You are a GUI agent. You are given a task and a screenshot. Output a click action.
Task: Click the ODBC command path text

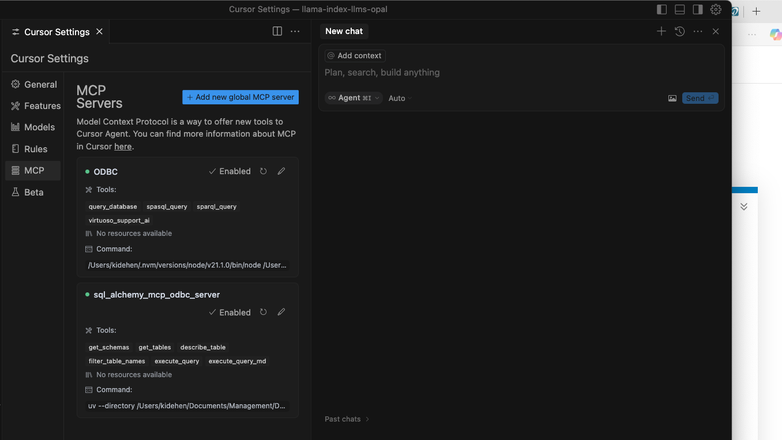[187, 265]
